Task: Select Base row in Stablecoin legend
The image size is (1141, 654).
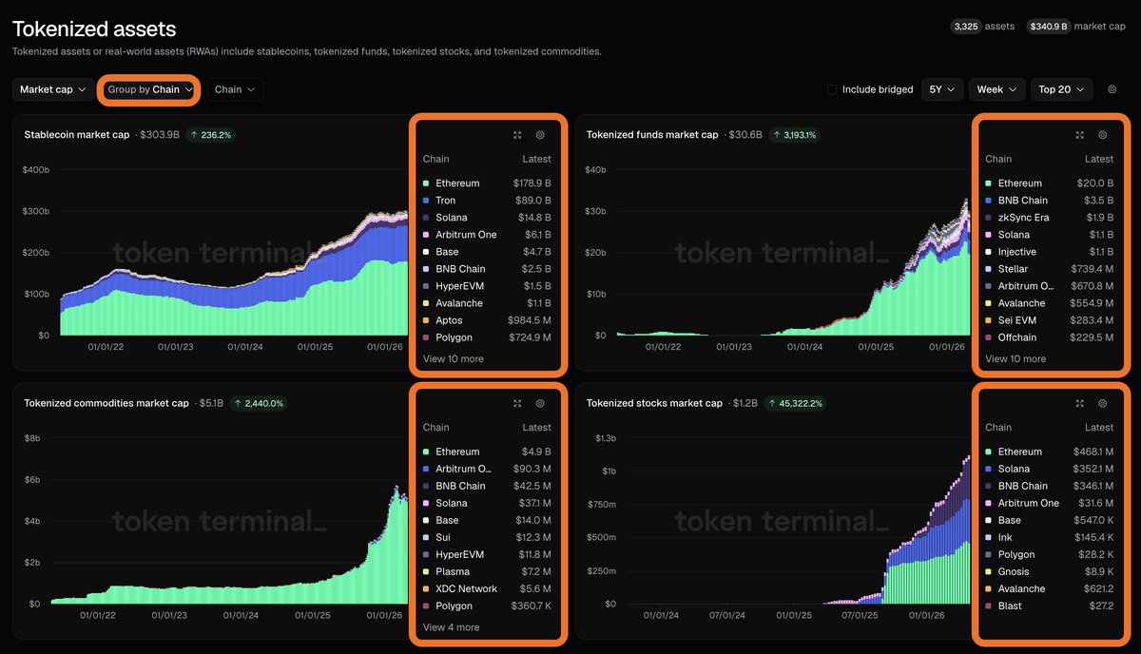Action: click(487, 252)
